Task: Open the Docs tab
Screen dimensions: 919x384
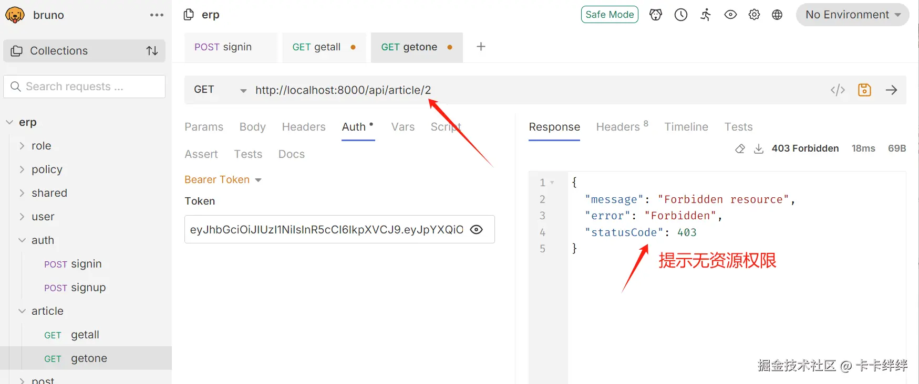Action: pos(292,154)
